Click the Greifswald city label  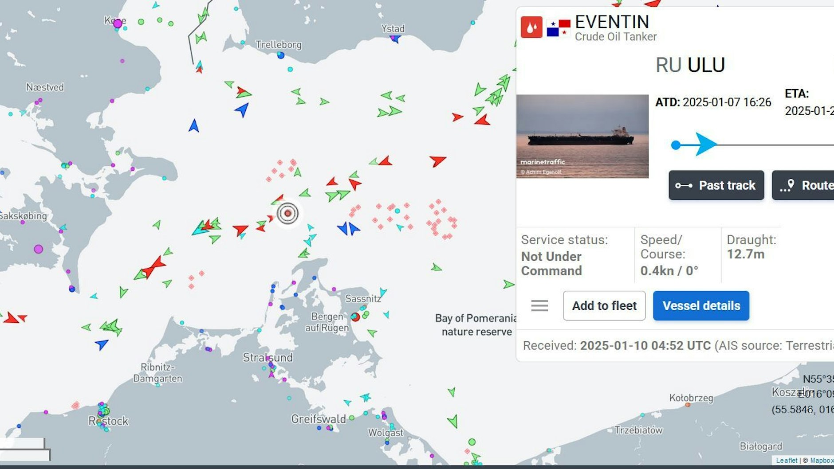(x=319, y=419)
